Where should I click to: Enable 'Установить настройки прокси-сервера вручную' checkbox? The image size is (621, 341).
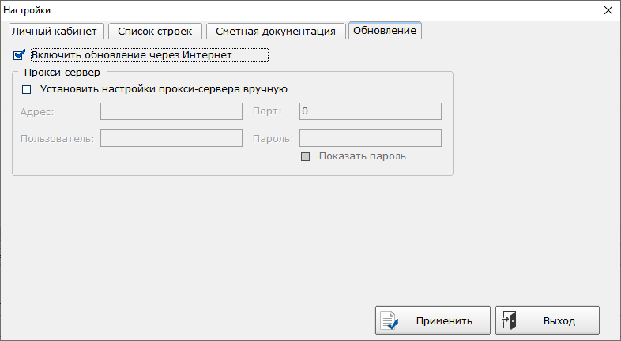27,89
